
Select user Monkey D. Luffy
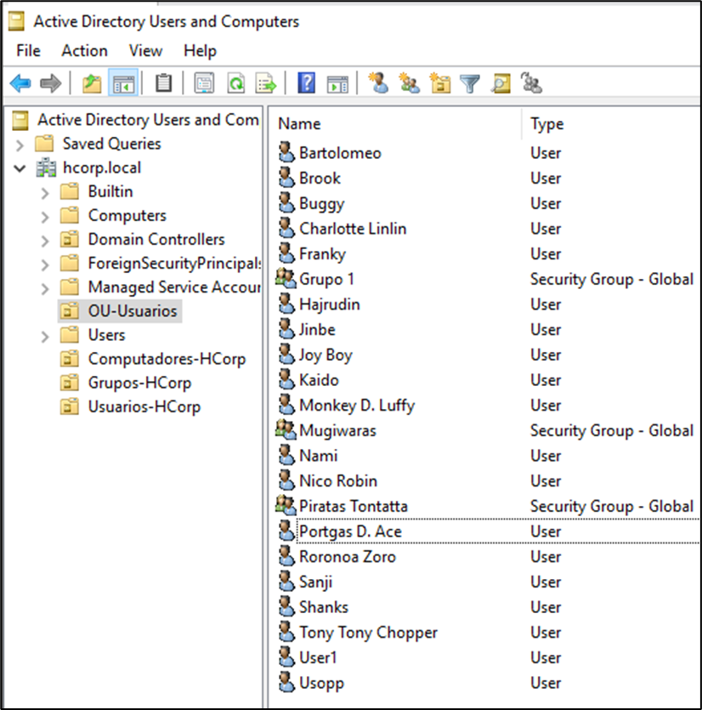pyautogui.click(x=356, y=406)
